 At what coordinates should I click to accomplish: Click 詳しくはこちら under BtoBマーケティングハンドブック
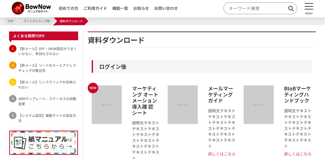click(x=298, y=154)
